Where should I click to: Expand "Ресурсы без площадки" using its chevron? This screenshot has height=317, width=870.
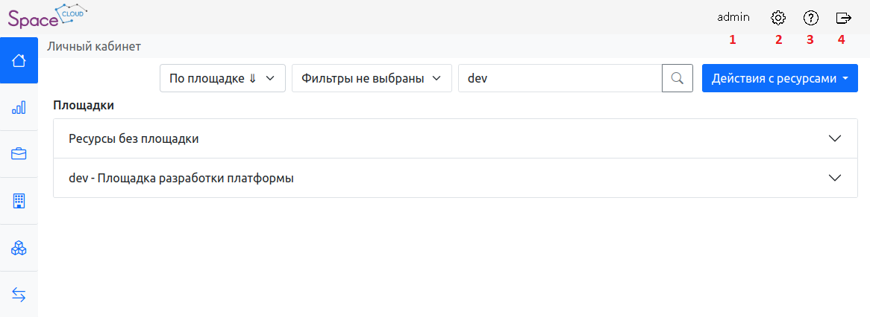coord(835,138)
